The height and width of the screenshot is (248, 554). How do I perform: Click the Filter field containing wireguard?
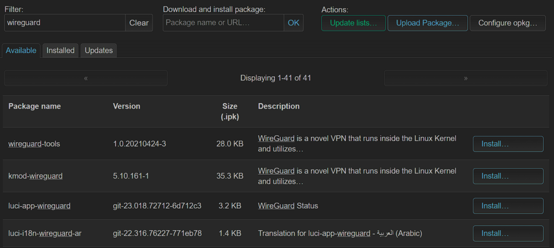(65, 23)
